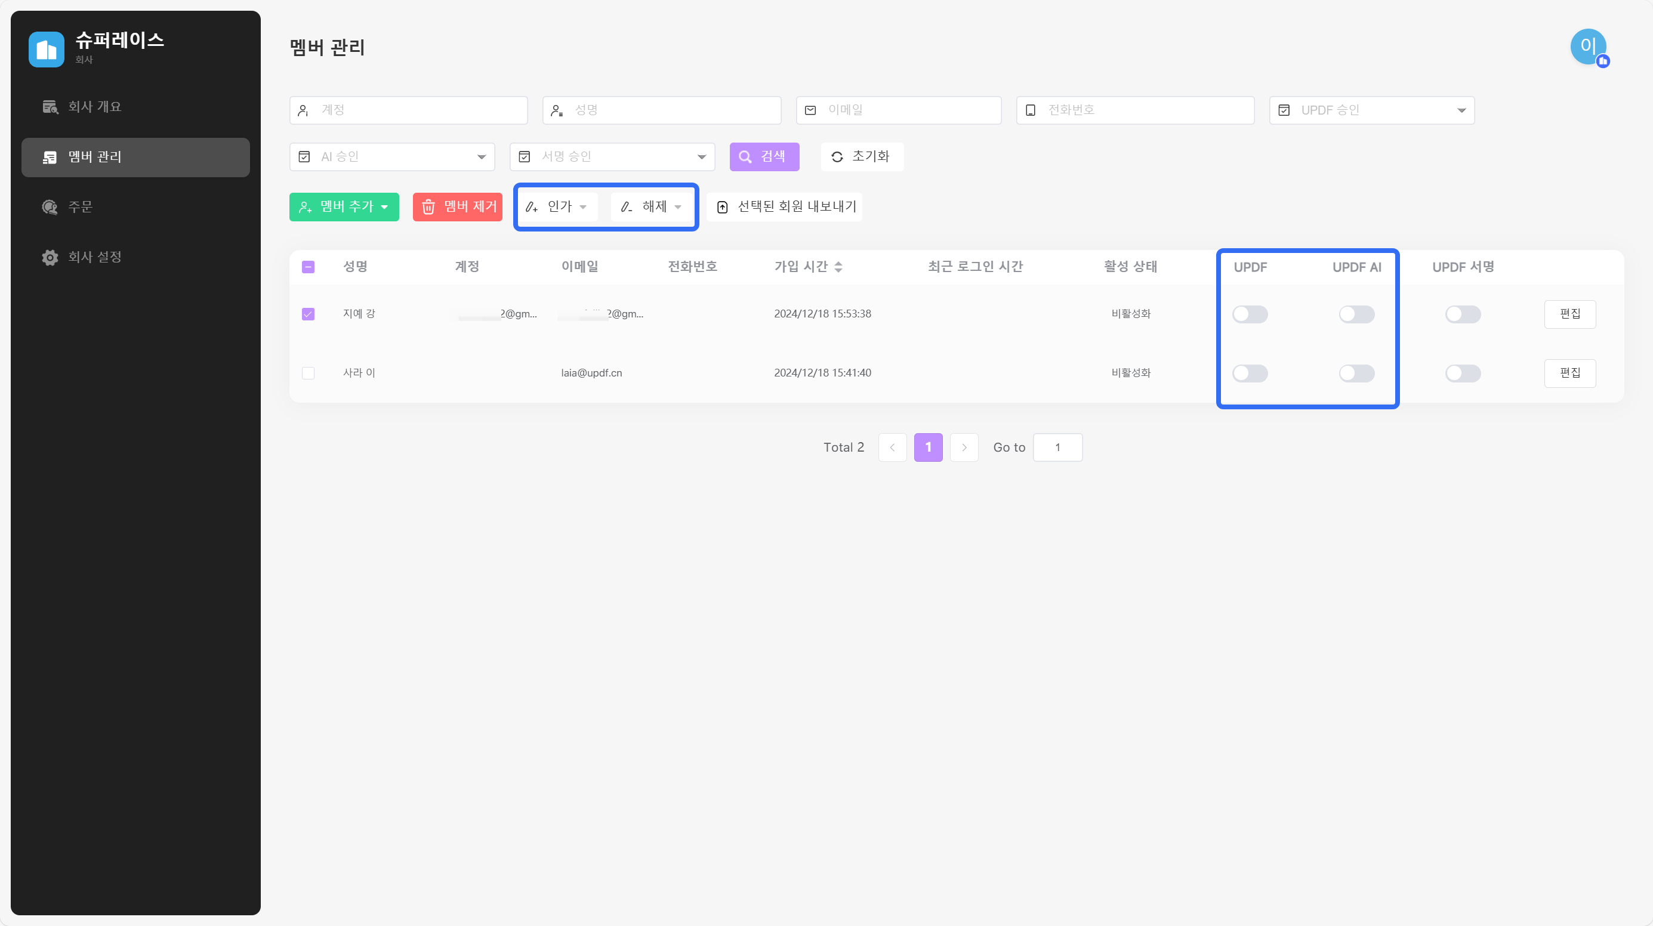Screen dimensions: 1653x926
Task: Open the 서명 승인 dropdown
Action: click(612, 156)
